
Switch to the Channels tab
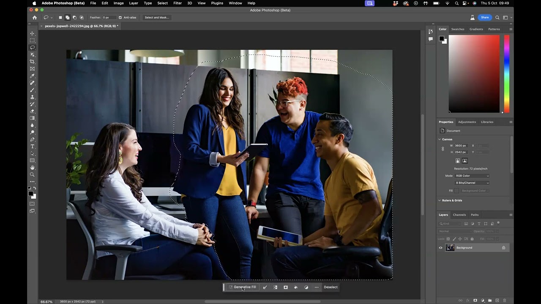tap(459, 215)
